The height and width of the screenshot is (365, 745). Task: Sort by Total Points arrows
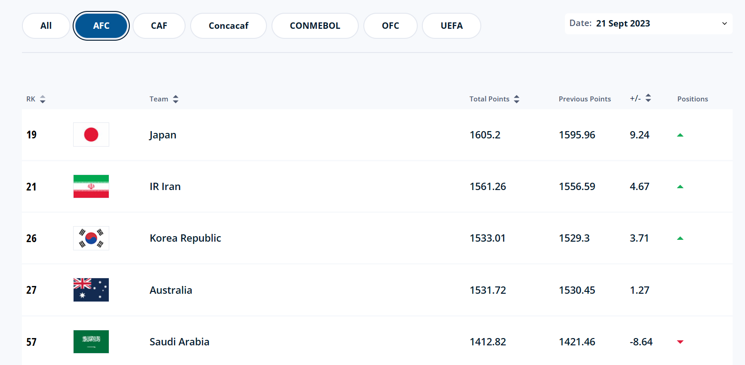pos(516,99)
